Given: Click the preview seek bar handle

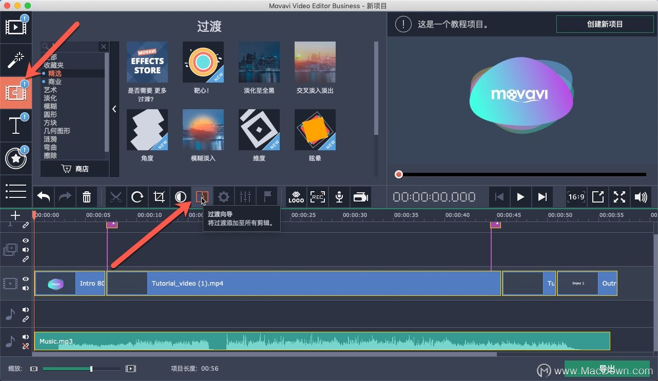Looking at the screenshot, I should 399,174.
